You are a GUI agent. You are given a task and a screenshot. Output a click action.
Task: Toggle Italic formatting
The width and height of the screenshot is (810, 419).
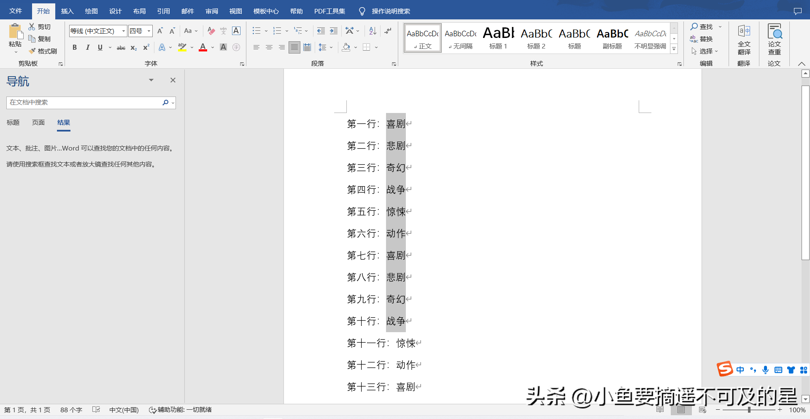point(87,47)
